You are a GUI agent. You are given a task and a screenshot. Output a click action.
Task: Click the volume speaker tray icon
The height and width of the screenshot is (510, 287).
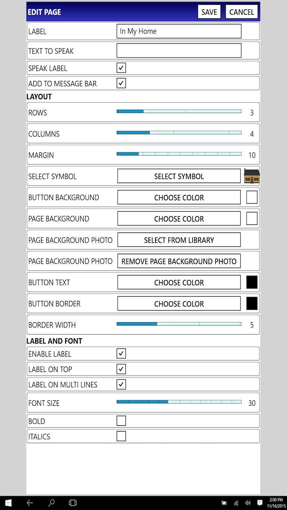(x=248, y=503)
